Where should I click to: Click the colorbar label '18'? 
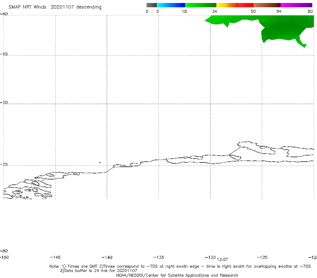point(184,11)
